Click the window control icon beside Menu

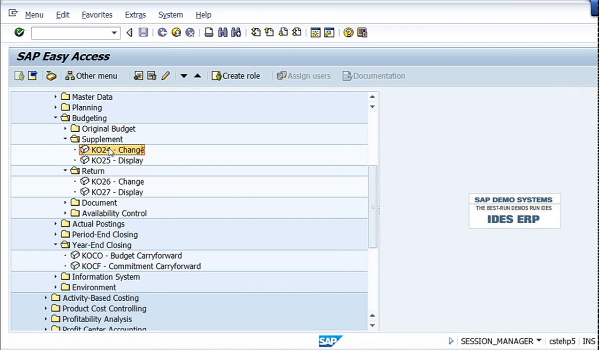[x=13, y=14]
